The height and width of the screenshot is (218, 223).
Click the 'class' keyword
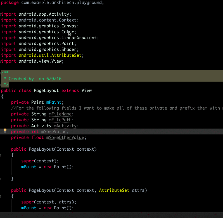pyautogui.click(x=25, y=91)
